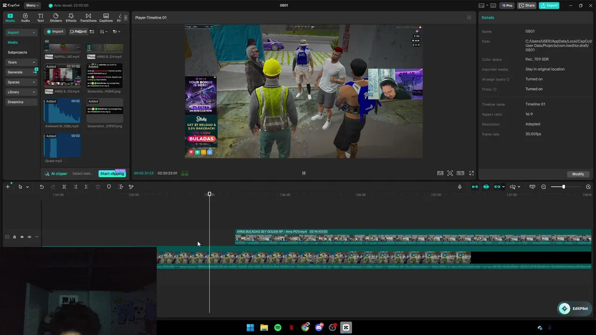This screenshot has height=335, width=596.
Task: Open the Stickers tab
Action: [56, 18]
